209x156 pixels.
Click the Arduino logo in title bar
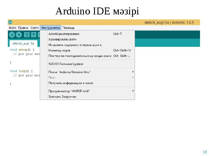[x=10, y=22]
